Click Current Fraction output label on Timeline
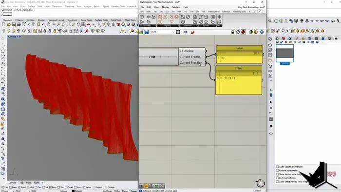This screenshot has height=192, width=341. (x=191, y=63)
